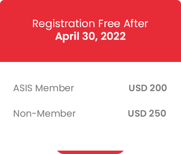Click the word "Free" in header
Screen dimensions: 181x154
point(109,23)
